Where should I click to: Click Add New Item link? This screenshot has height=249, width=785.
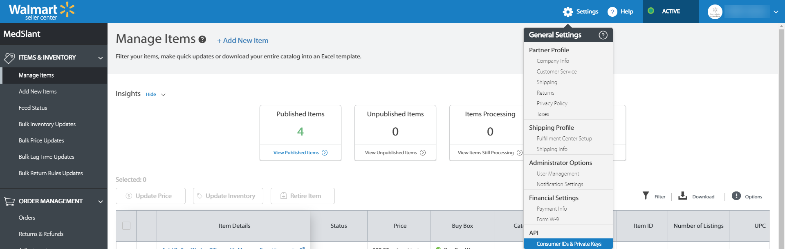[242, 40]
